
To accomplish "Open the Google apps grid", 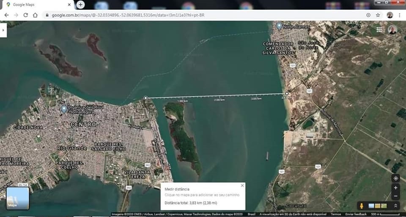I will coord(379,30).
